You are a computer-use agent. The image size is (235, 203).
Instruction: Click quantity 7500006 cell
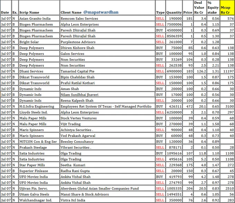tap(174, 25)
